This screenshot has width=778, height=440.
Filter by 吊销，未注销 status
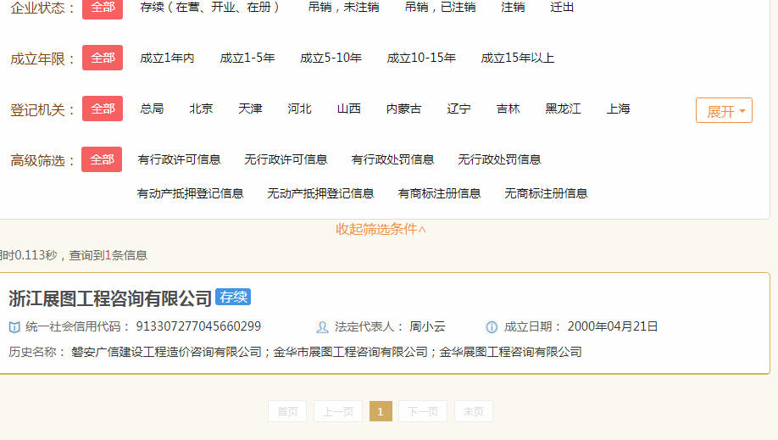pos(343,8)
